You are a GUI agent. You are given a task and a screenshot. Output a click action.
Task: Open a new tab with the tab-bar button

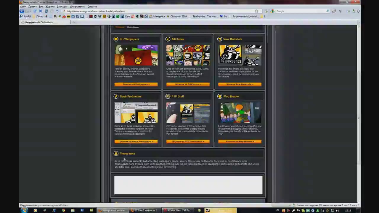pyautogui.click(x=74, y=22)
